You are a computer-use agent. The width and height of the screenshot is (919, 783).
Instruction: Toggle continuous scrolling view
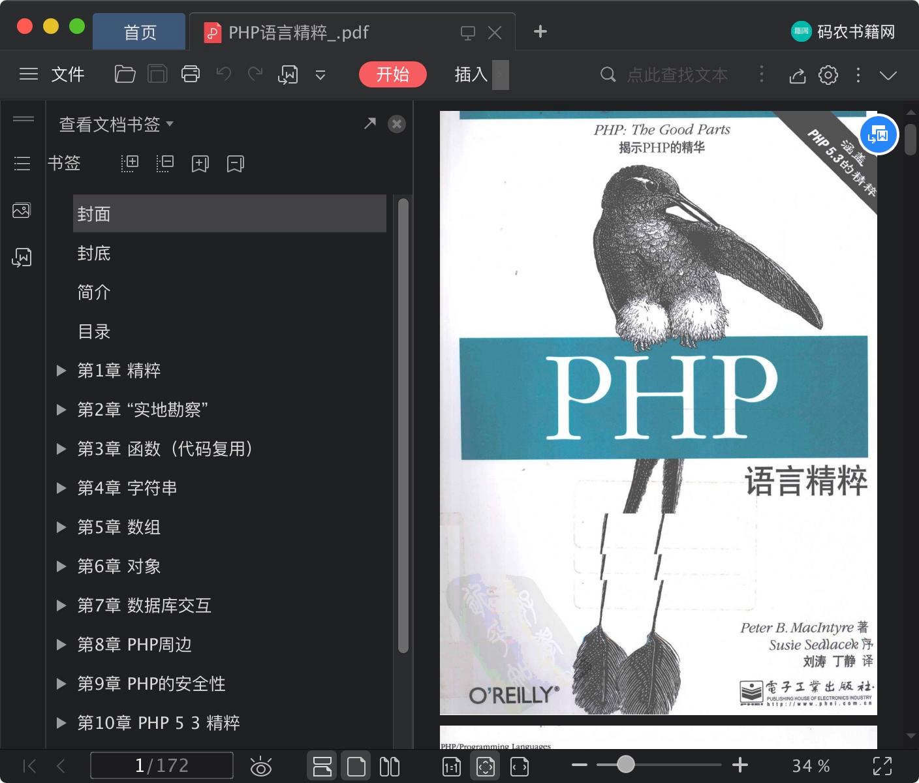(322, 766)
